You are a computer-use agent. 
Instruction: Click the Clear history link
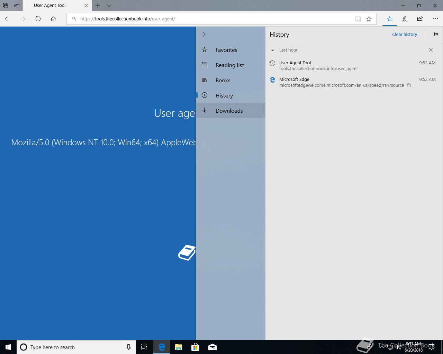coord(405,34)
